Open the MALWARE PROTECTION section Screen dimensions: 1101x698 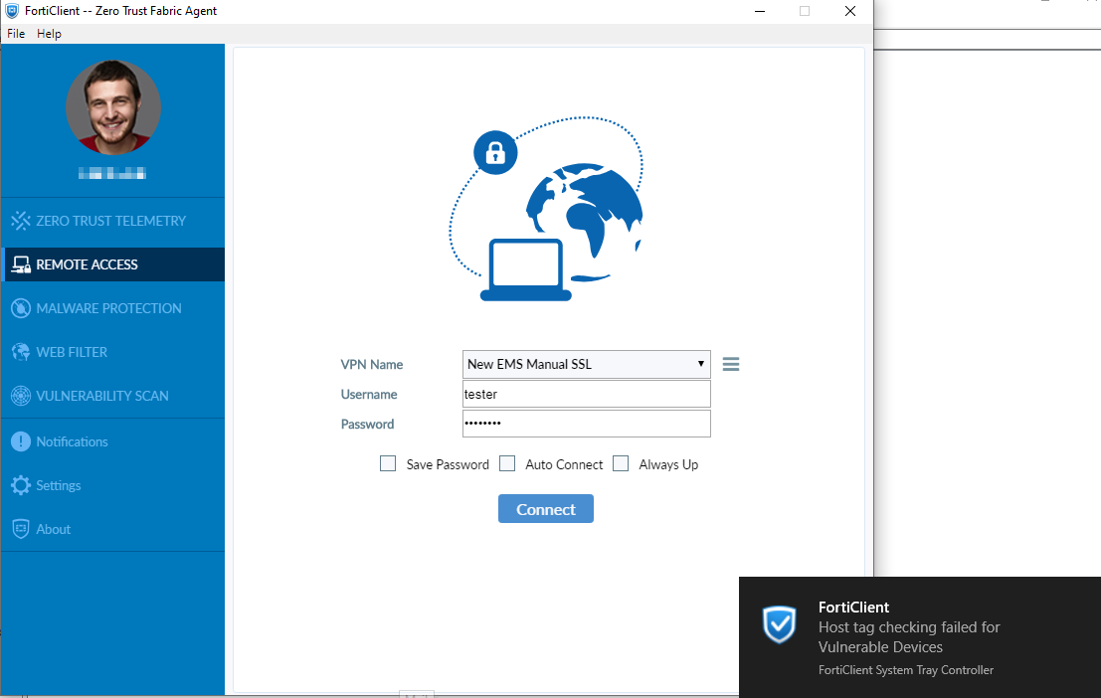coord(22,308)
